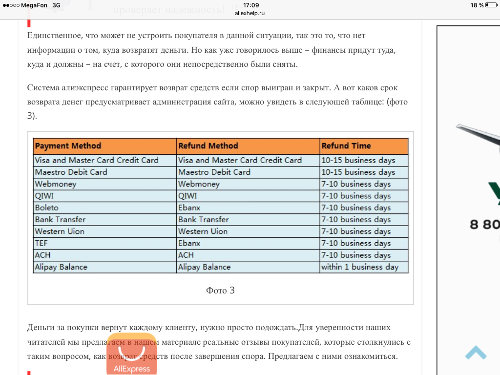Select QIWI in the Refund Method column

pyautogui.click(x=248, y=196)
